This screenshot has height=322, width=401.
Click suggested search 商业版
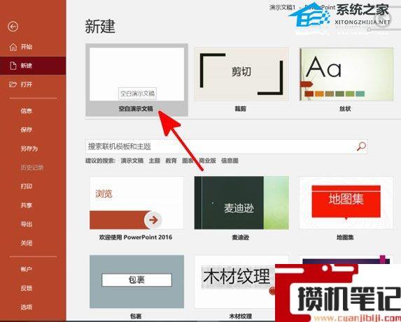[207, 161]
